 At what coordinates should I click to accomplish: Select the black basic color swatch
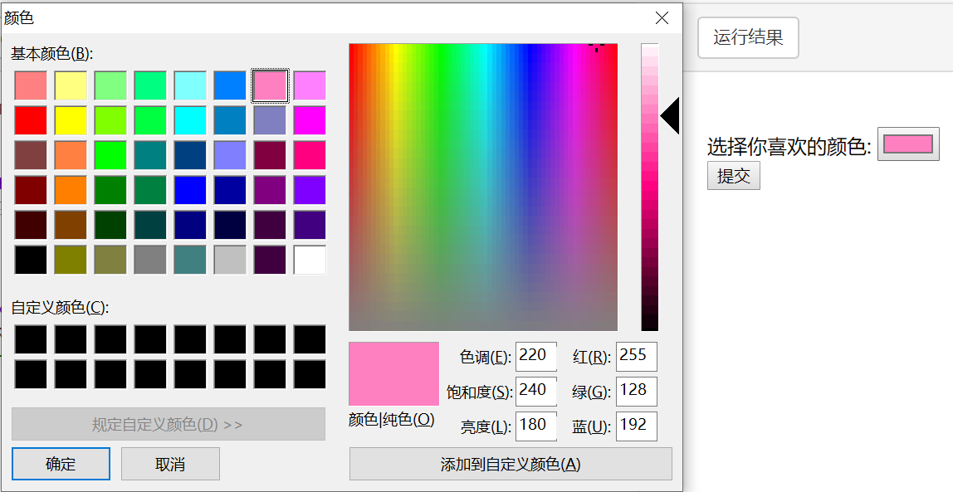pyautogui.click(x=31, y=260)
